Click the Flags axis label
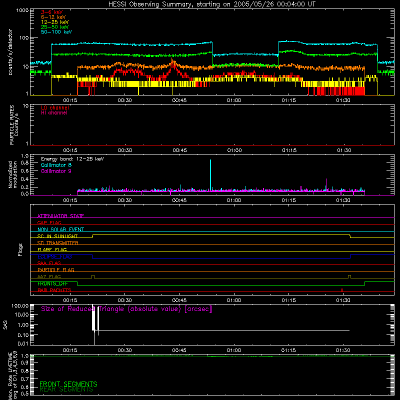Screen dimensions: 400x400 pyautogui.click(x=20, y=249)
